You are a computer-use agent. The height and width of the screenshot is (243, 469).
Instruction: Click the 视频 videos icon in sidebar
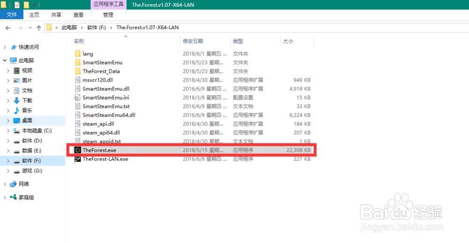point(17,70)
